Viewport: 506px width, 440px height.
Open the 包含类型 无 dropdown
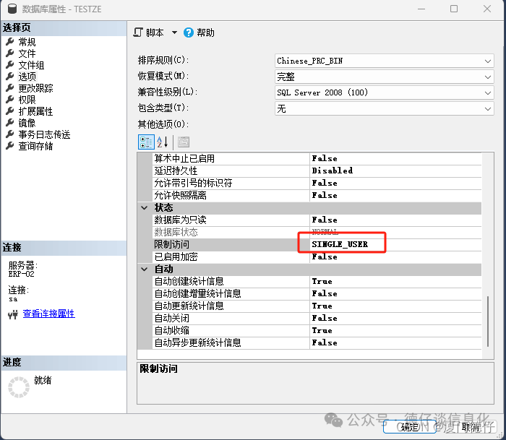384,108
